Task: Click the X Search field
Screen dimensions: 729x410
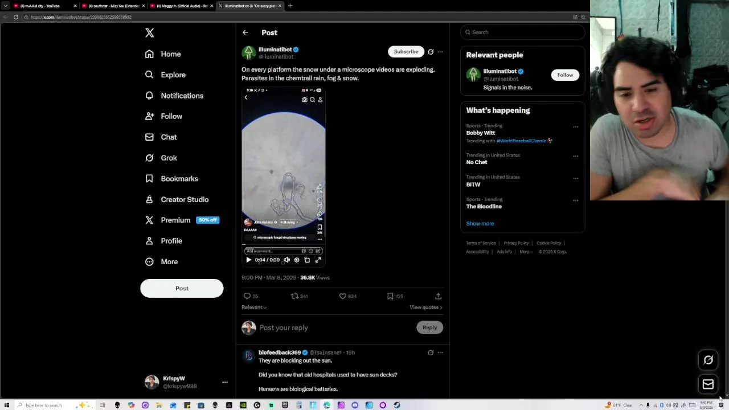Action: click(x=523, y=32)
